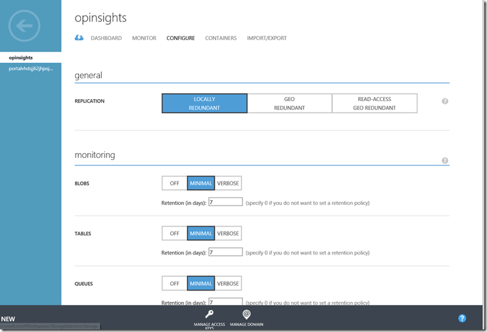
Task: Click the Blobs retention days input field
Action: [225, 202]
